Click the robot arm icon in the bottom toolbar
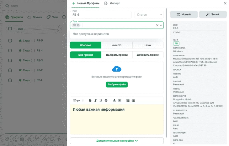 [37, 139]
